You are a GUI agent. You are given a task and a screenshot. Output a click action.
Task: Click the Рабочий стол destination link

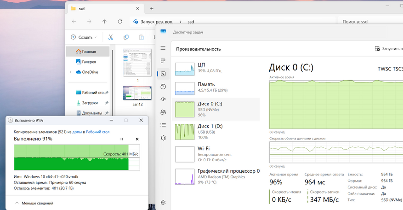click(x=98, y=132)
